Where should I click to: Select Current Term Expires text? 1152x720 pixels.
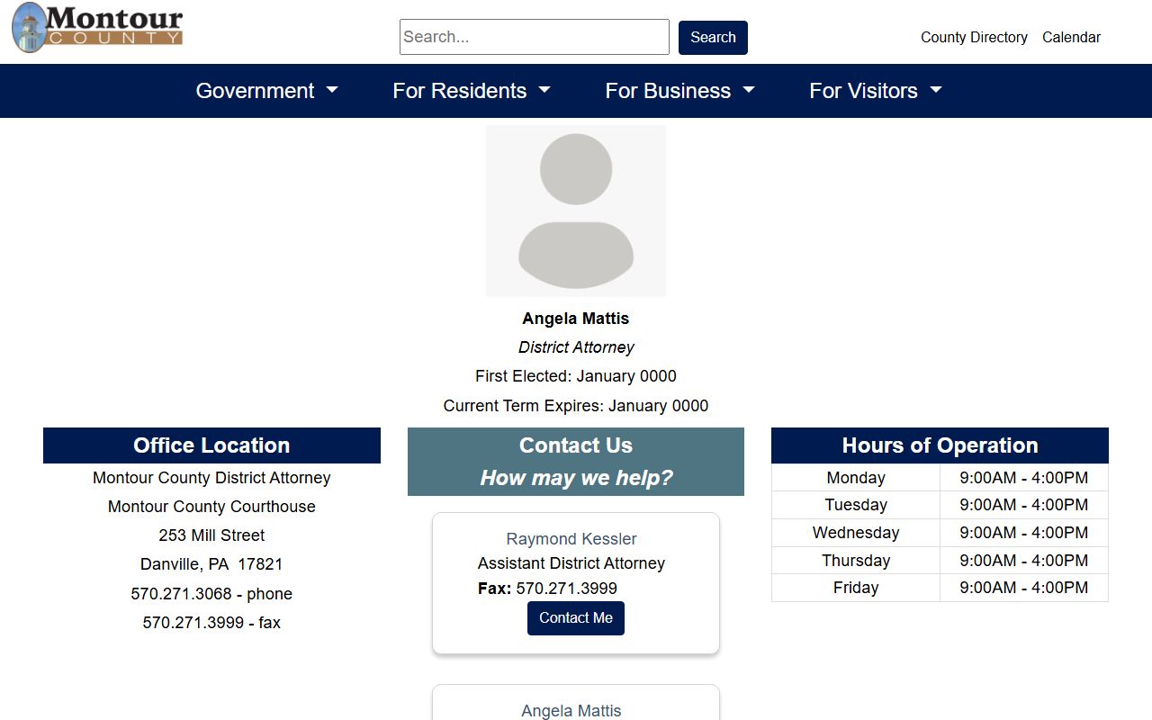[576, 406]
